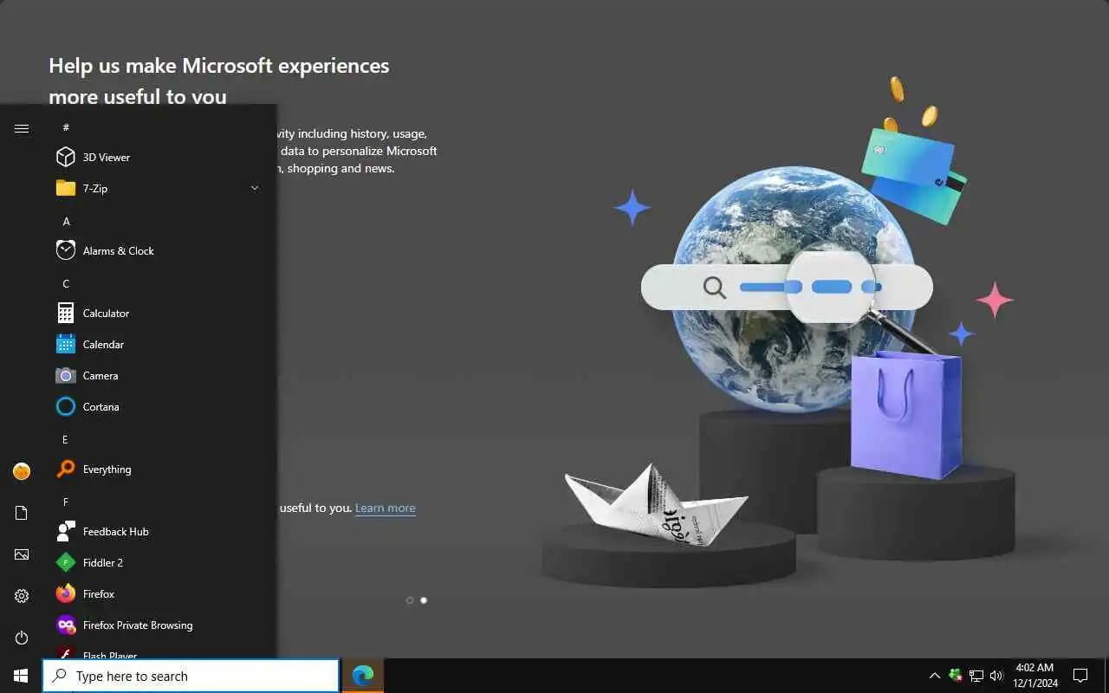Viewport: 1109px width, 693px height.
Task: Launch Fiddler 2
Action: tap(159, 562)
